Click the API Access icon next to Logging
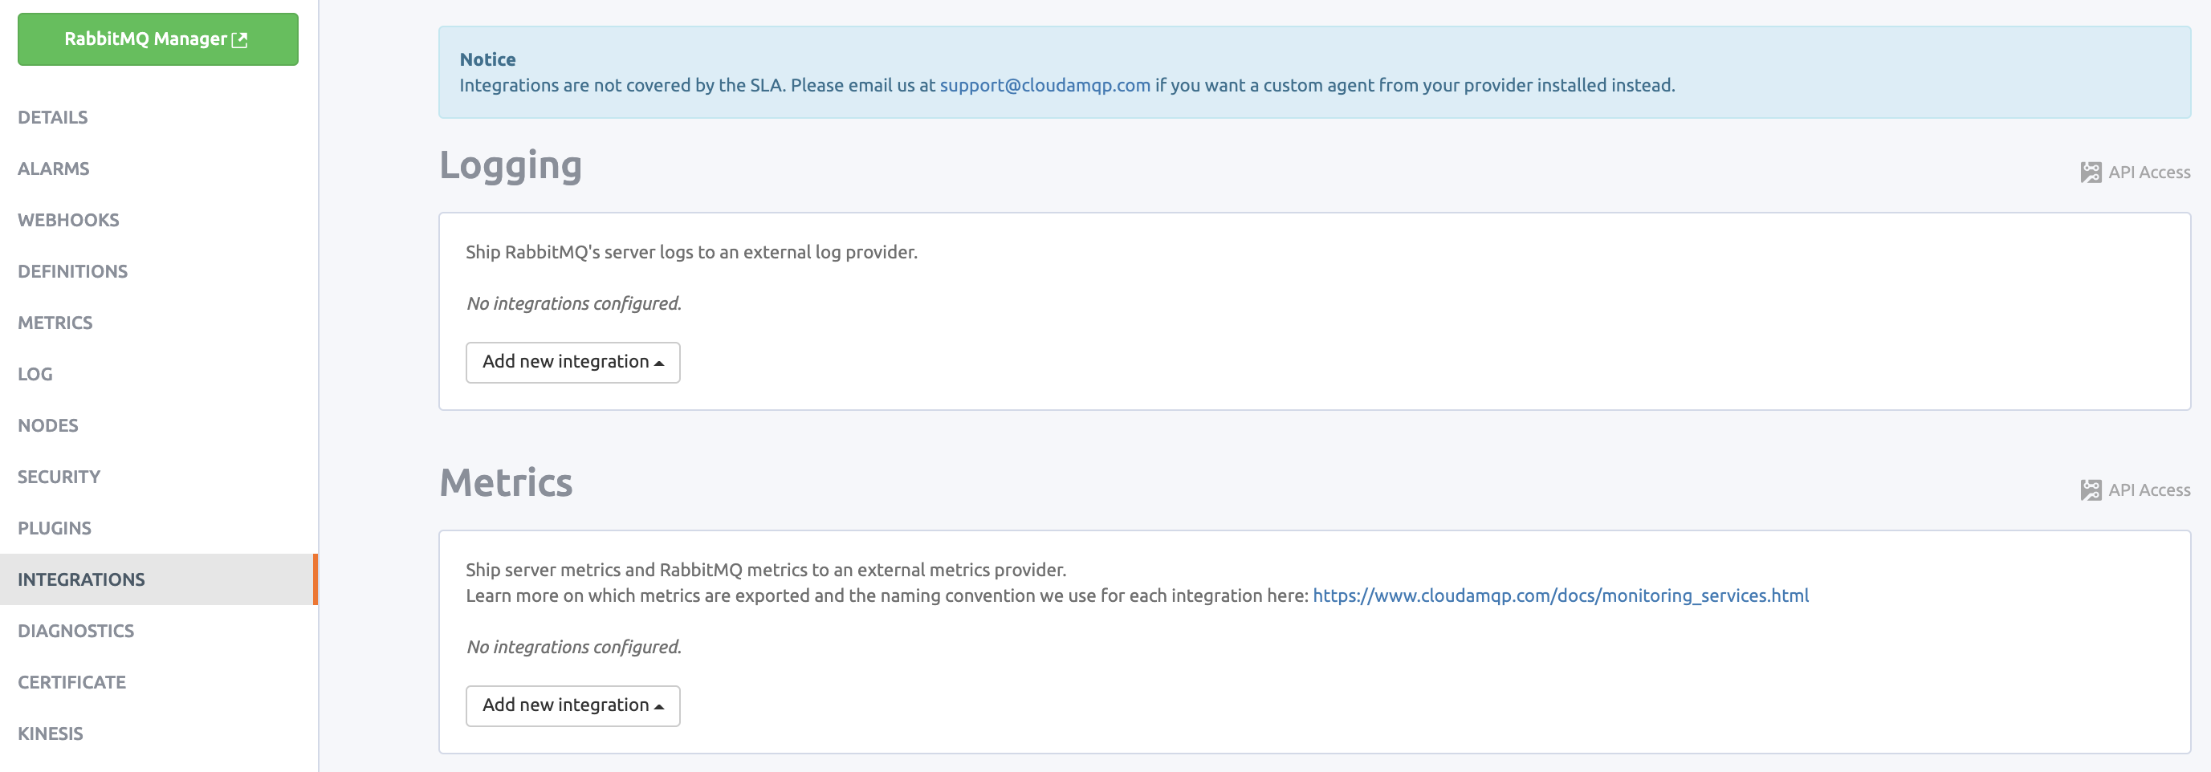 coord(2091,173)
